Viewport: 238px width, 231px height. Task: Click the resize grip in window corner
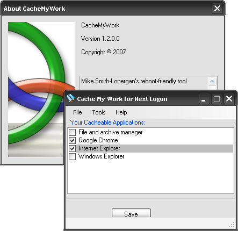(232, 225)
